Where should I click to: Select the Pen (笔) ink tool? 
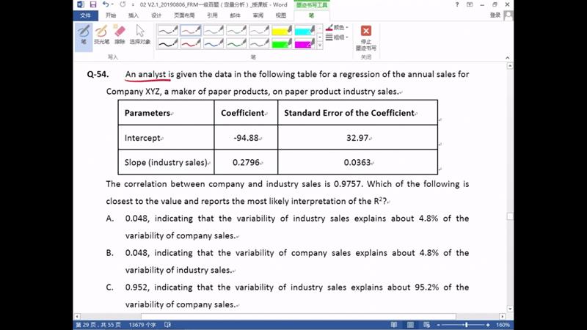point(84,34)
